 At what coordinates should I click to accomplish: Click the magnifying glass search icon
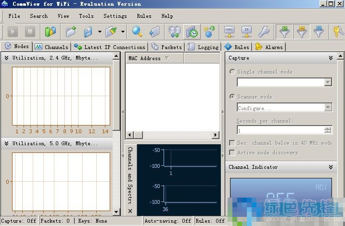coord(137,32)
